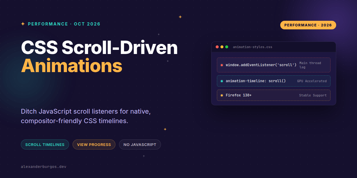357x178 pixels.
Task: Select the animation-timeline: scroll() code row
Action: (274, 81)
